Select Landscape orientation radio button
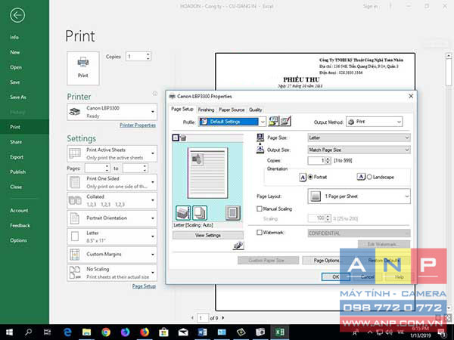This screenshot has width=454, height=340. click(x=369, y=177)
